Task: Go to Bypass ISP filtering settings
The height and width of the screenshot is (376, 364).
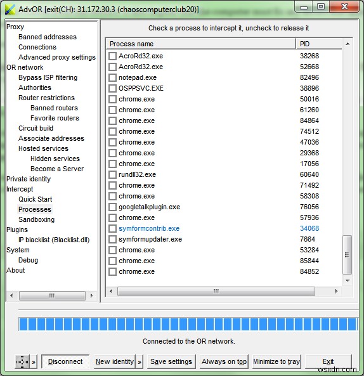Action: (x=48, y=77)
